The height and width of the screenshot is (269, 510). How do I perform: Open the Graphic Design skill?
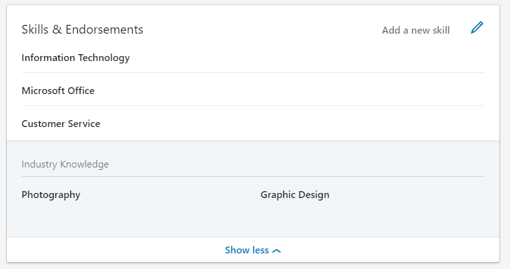(x=295, y=195)
